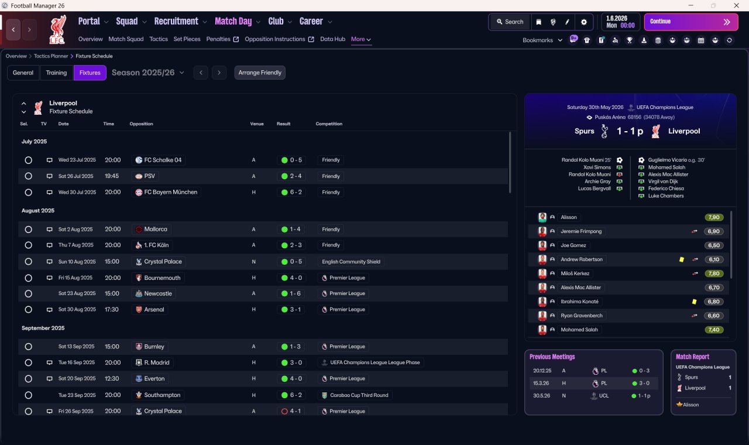
Task: Select the FC Schalke 04 fixture radio button
Action: point(28,160)
